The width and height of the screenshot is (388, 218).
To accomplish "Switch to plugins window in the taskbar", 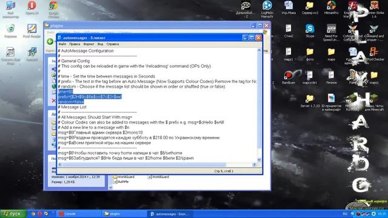I will (124, 214).
